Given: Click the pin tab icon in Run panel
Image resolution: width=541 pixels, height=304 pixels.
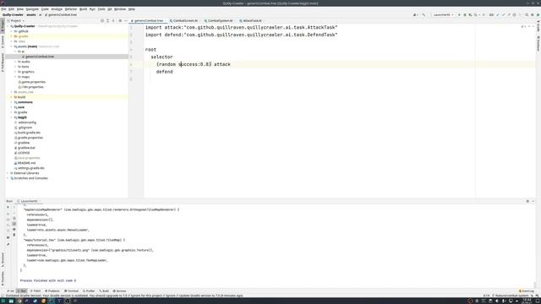Looking at the screenshot, I should (x=8, y=244).
